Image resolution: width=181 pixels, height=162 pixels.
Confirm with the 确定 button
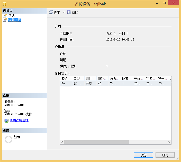(x=143, y=155)
